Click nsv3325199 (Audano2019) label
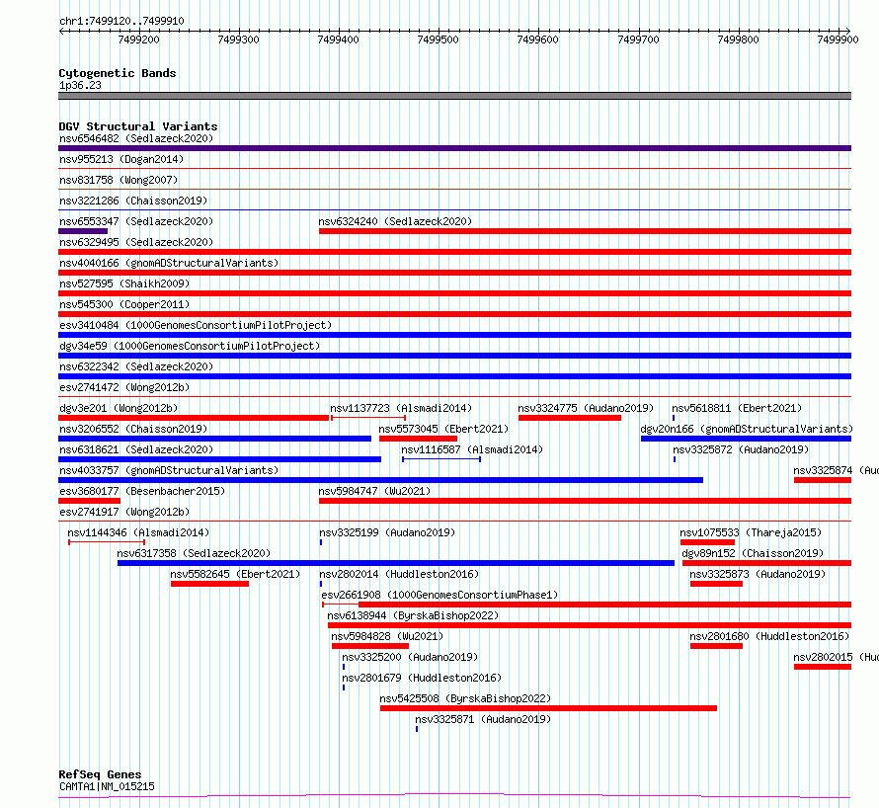 (x=387, y=532)
